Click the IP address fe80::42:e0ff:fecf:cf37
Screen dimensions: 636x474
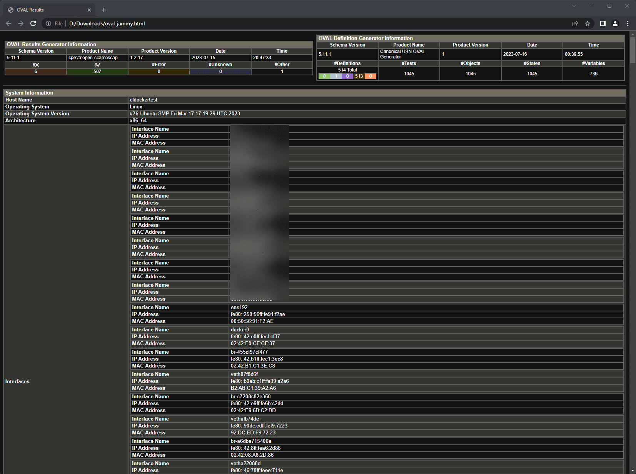(x=255, y=337)
